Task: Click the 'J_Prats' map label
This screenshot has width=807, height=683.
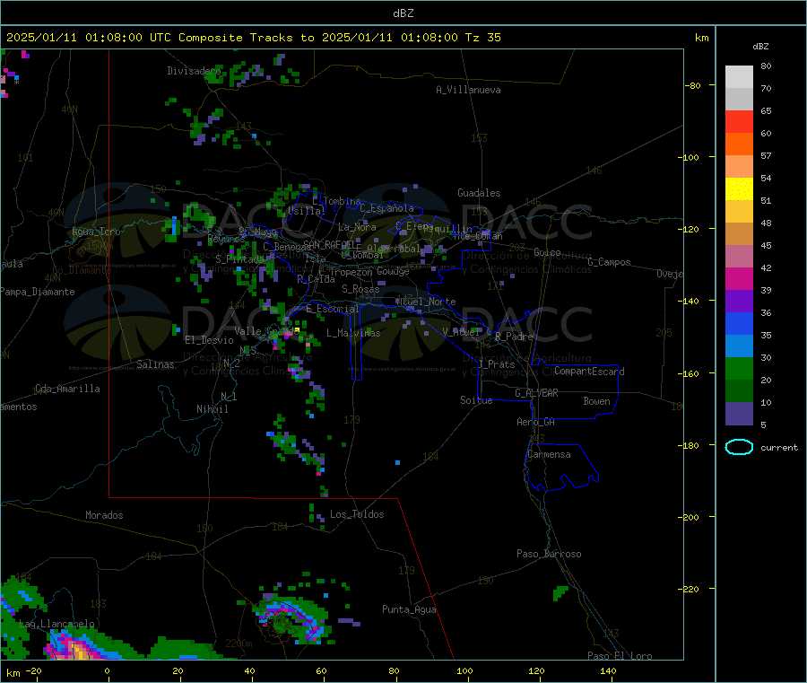Action: pyautogui.click(x=496, y=364)
